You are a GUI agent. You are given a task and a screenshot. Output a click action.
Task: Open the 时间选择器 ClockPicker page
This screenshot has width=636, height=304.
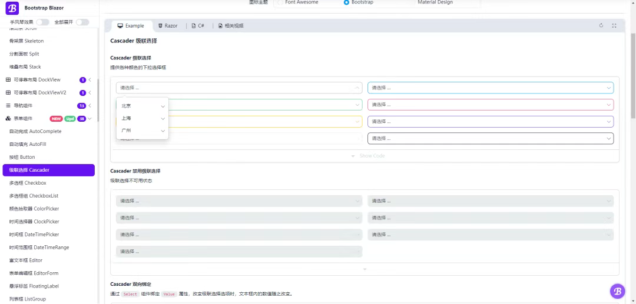34,222
